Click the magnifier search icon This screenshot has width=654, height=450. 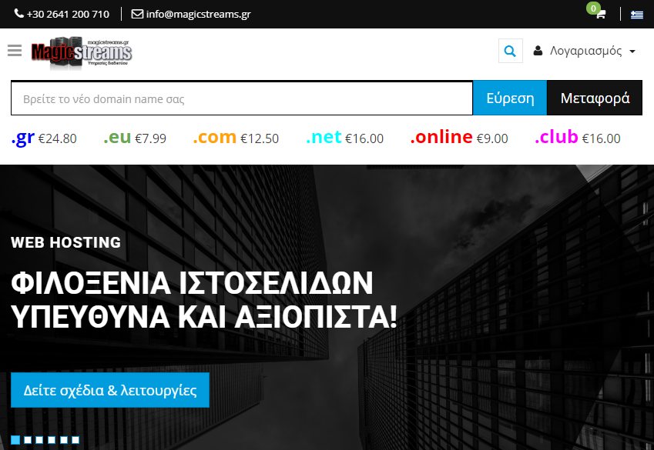511,51
